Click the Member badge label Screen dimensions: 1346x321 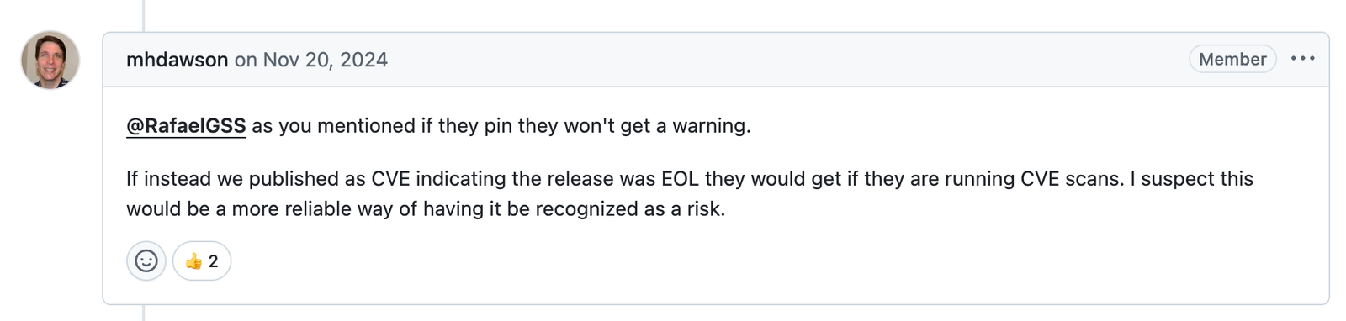click(x=1232, y=59)
